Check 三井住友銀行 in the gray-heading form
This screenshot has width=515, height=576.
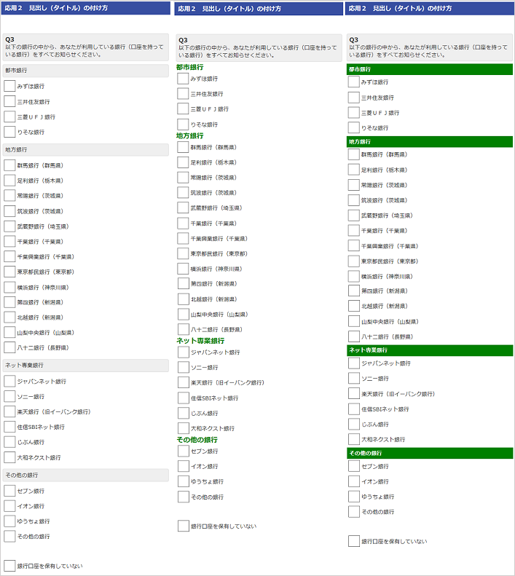click(x=9, y=101)
